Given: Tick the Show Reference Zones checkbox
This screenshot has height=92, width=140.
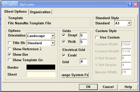Looking at the screenshot, I should coord(9,49).
